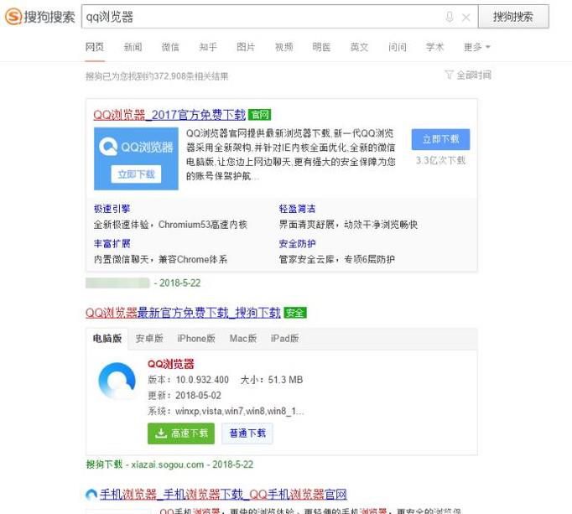Select the 网页 tab

[x=95, y=47]
